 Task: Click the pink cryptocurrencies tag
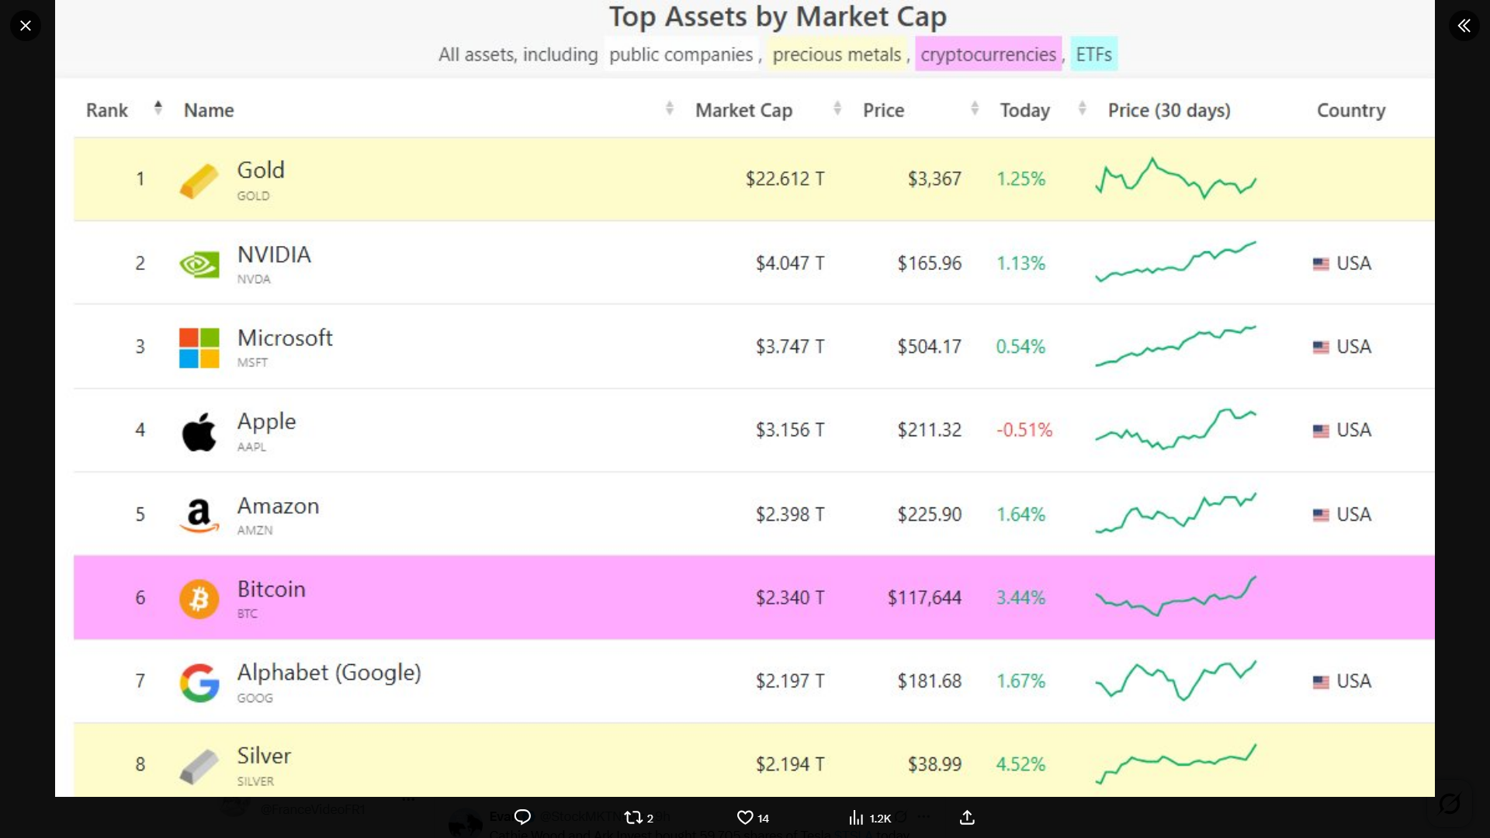tap(988, 54)
